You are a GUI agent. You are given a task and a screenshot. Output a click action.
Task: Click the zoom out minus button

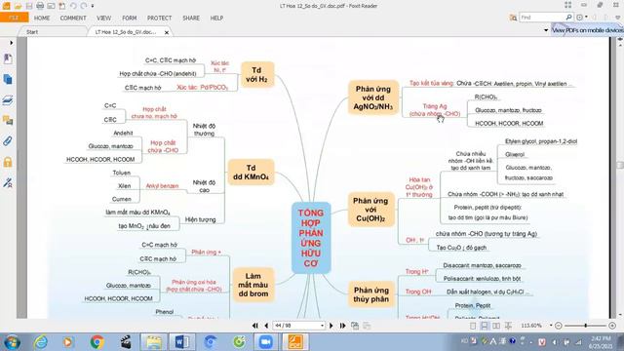coord(559,326)
